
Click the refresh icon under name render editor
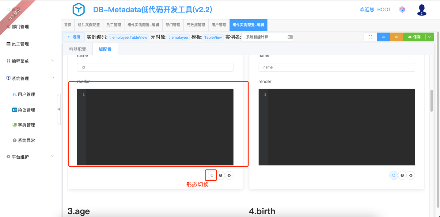click(393, 176)
